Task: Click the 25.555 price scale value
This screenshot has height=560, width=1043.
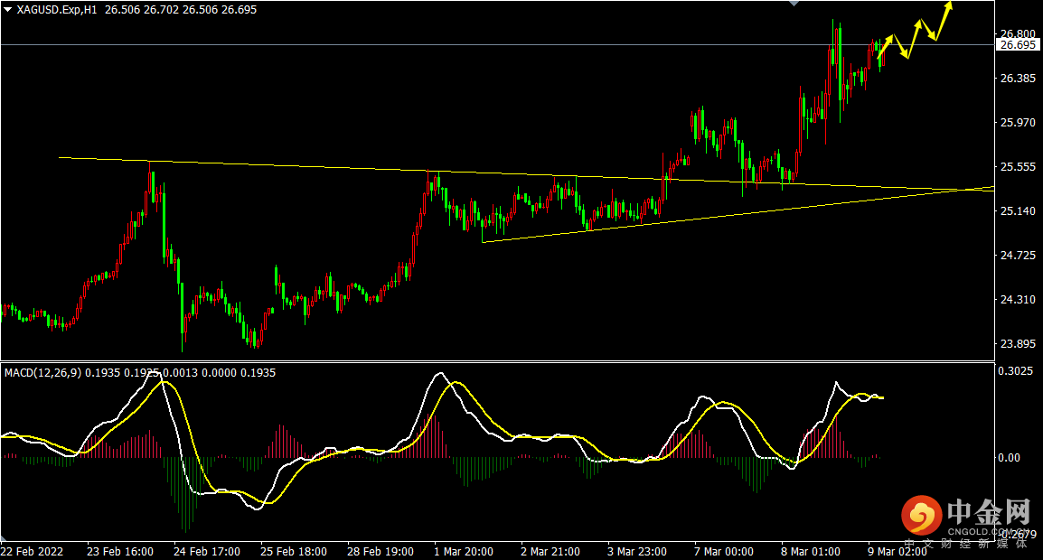Action: tap(1018, 167)
